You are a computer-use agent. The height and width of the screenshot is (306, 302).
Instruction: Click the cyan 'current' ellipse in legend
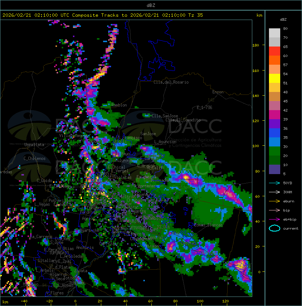pyautogui.click(x=274, y=228)
